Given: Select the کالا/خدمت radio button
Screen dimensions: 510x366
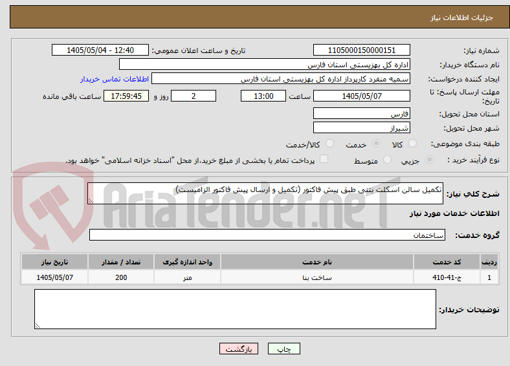Looking at the screenshot, I should [x=329, y=144].
